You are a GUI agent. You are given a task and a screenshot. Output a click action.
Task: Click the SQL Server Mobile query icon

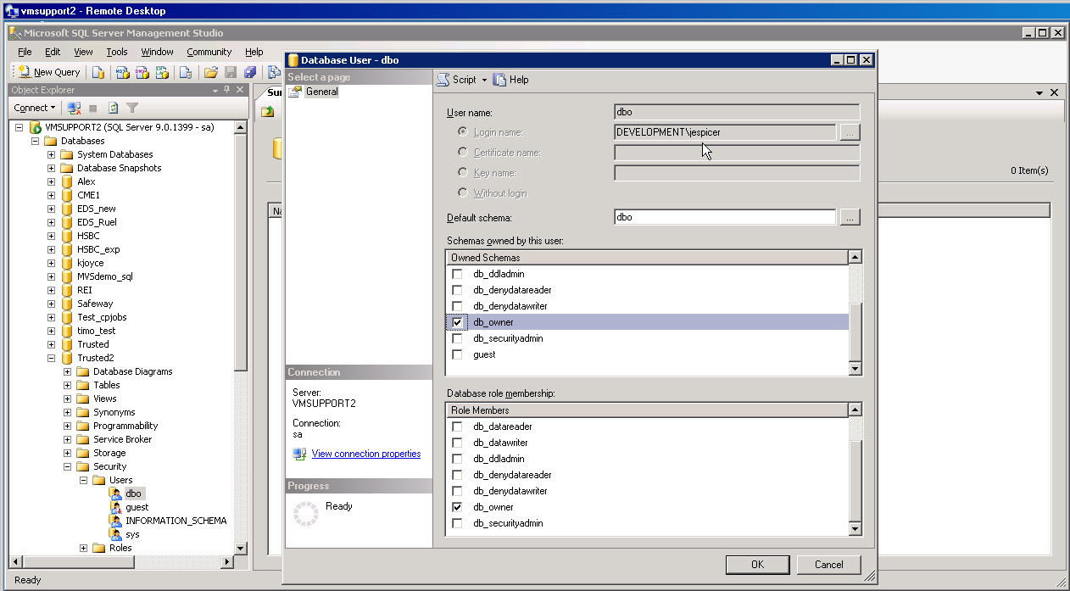(185, 72)
